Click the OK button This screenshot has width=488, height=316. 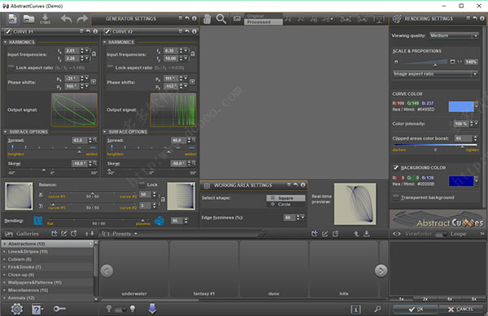[416, 310]
